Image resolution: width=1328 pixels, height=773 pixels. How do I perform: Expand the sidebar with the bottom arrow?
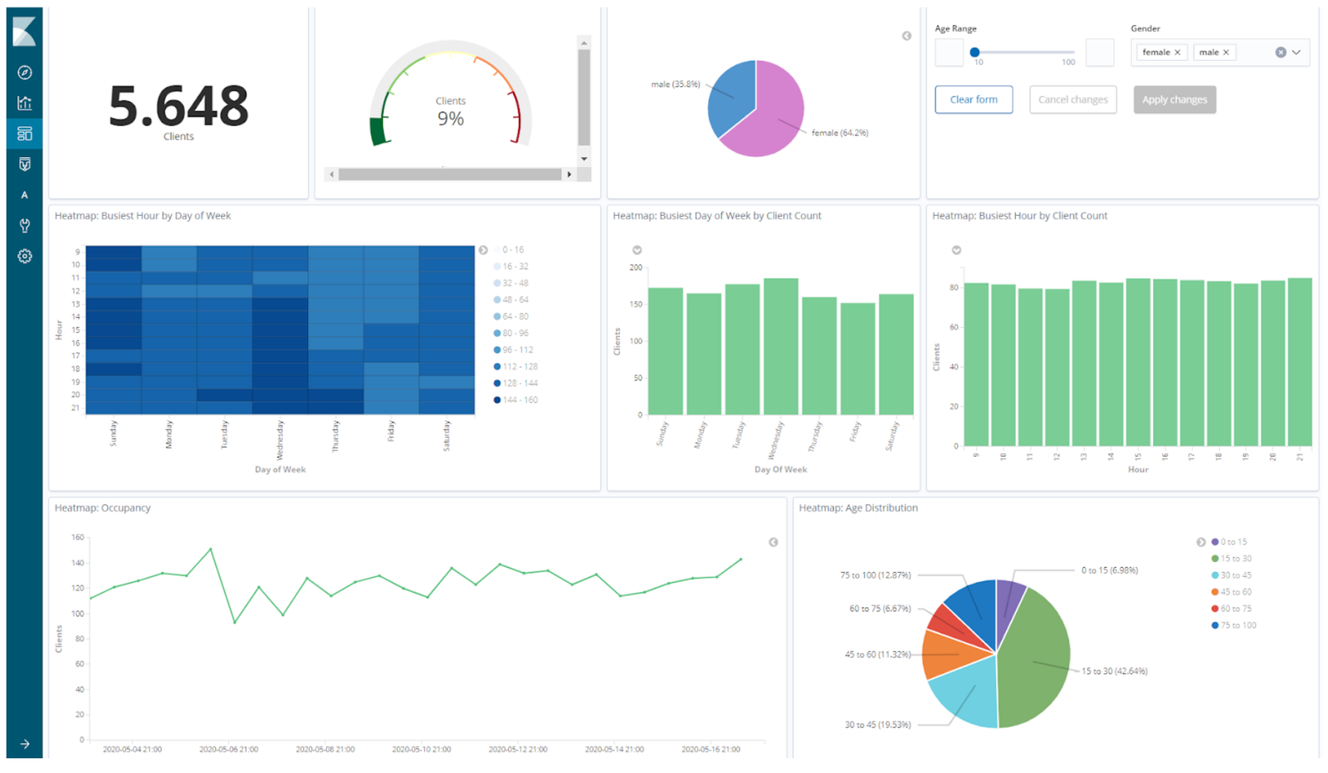tap(24, 744)
